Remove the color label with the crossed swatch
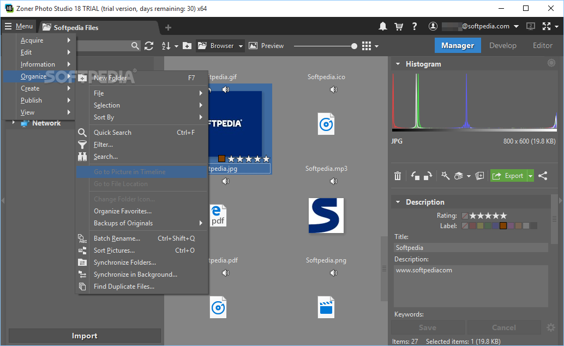The width and height of the screenshot is (564, 346). click(465, 226)
